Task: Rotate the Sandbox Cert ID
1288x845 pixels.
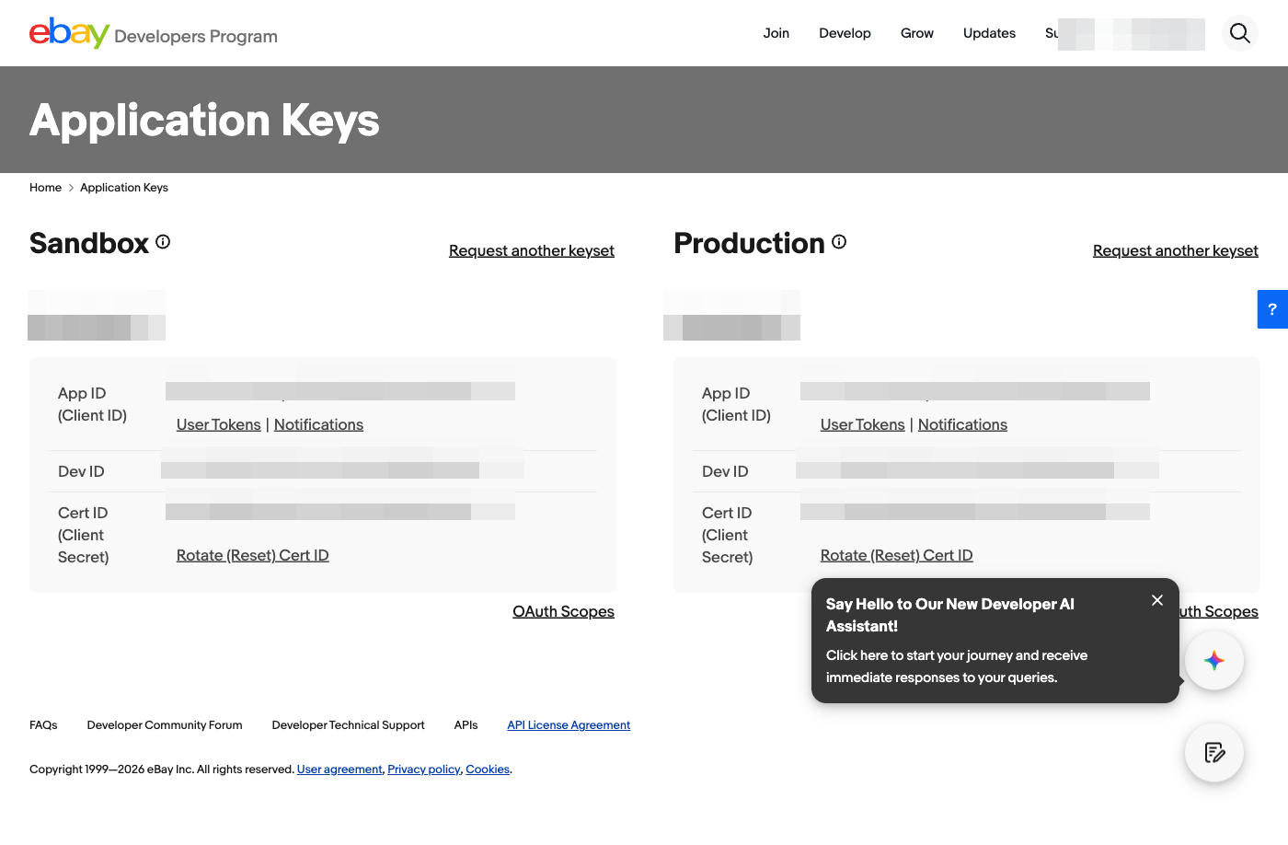Action: (x=252, y=554)
